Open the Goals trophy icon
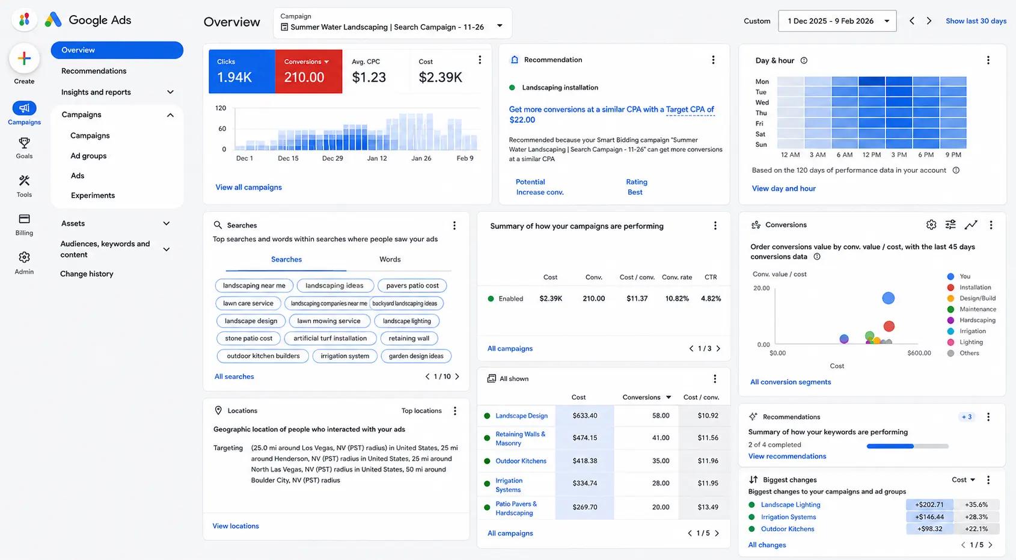This screenshot has height=560, width=1016. 24,143
